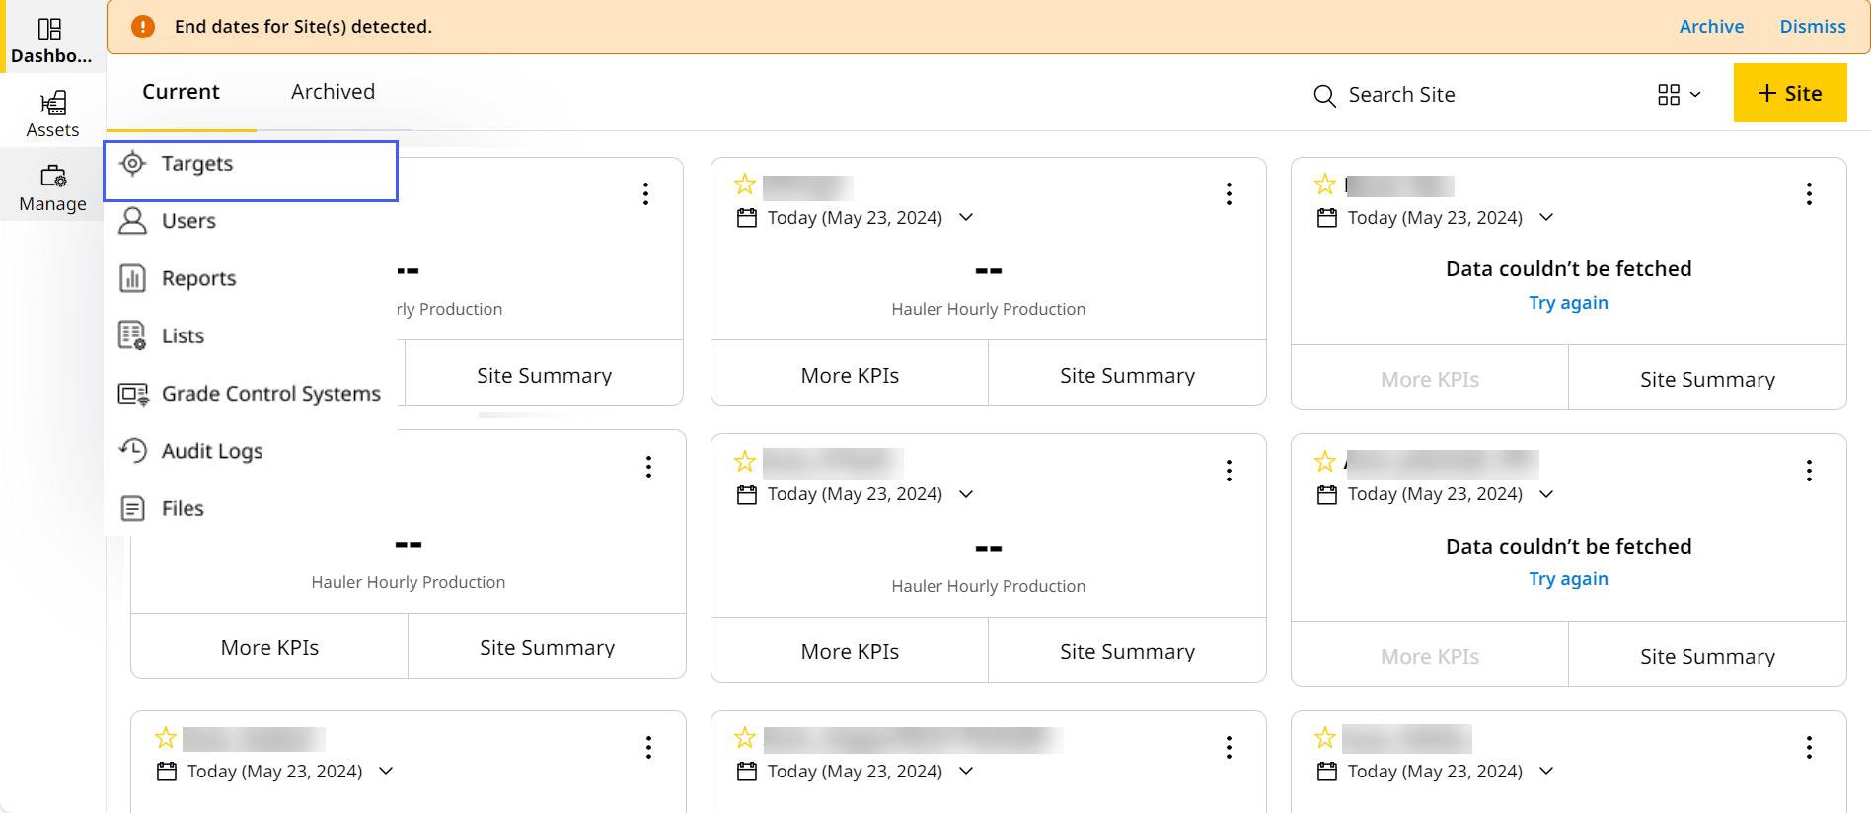Image resolution: width=1871 pixels, height=813 pixels.
Task: Open kebab menu on top-right site card
Action: 1809,193
